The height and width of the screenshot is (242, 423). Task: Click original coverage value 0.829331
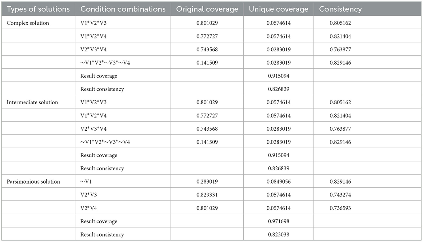coord(207,195)
